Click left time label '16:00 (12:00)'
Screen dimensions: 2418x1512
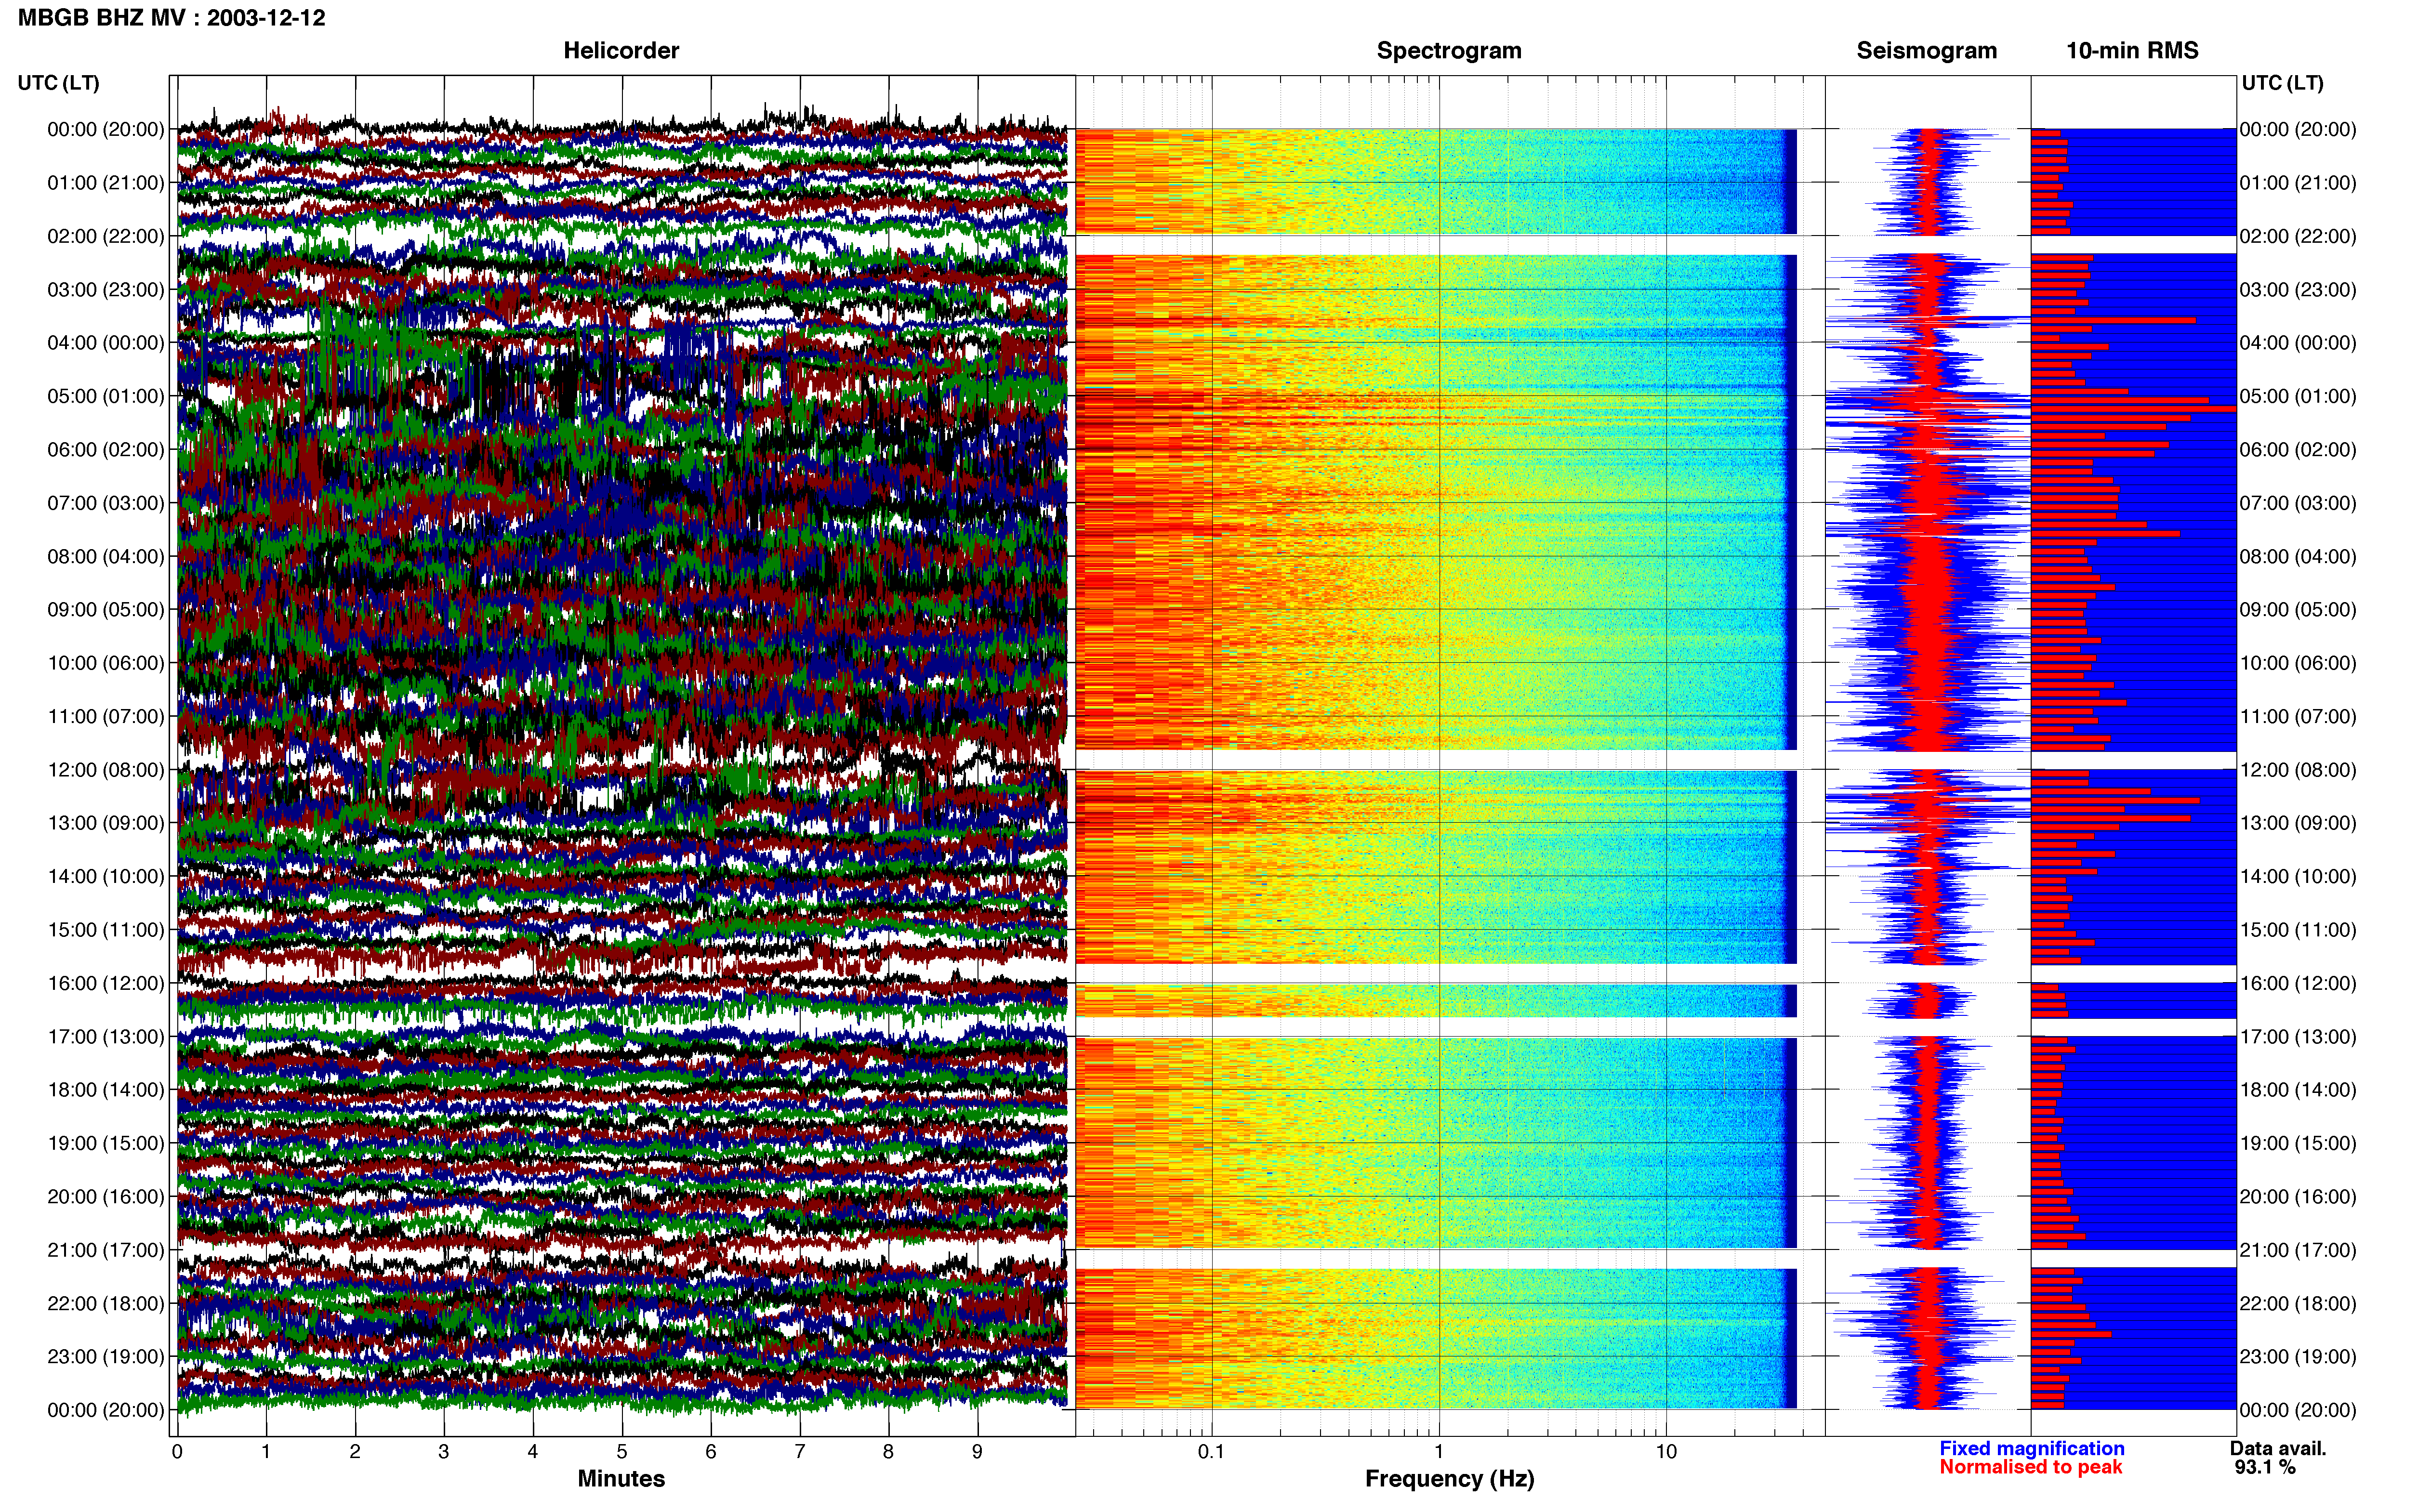pos(106,983)
